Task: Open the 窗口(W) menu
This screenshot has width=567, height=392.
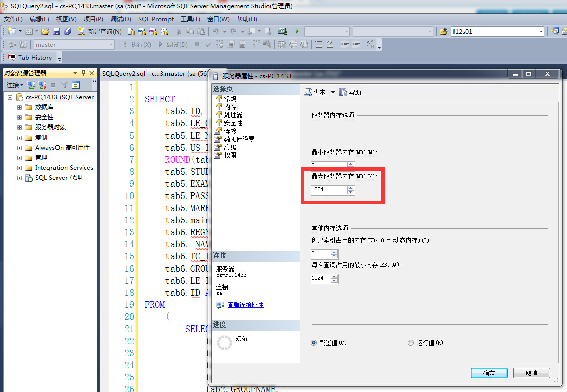Action: [x=218, y=19]
